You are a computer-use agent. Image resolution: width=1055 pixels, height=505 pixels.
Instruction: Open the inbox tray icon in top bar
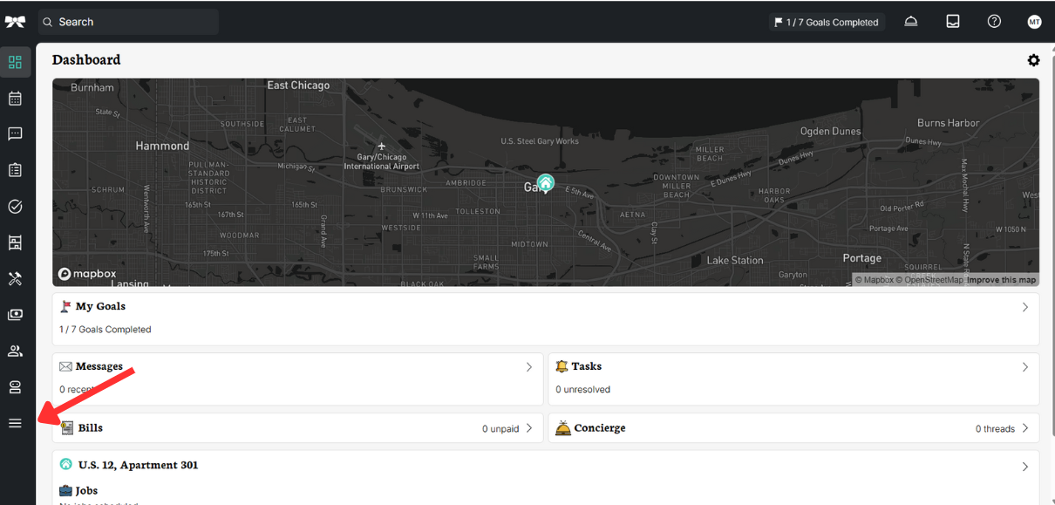(953, 22)
